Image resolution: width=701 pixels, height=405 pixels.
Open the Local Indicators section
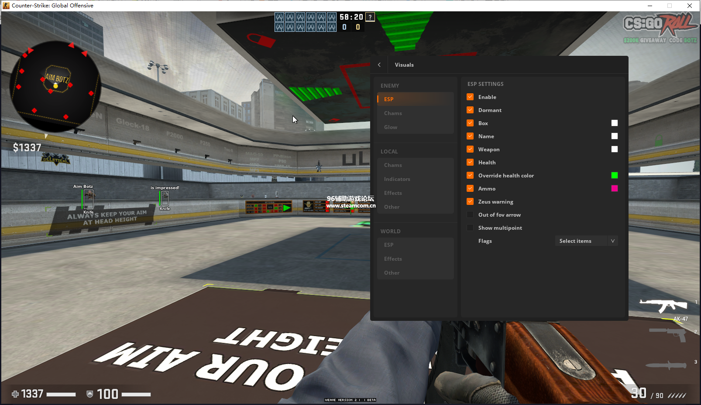[x=416, y=179]
